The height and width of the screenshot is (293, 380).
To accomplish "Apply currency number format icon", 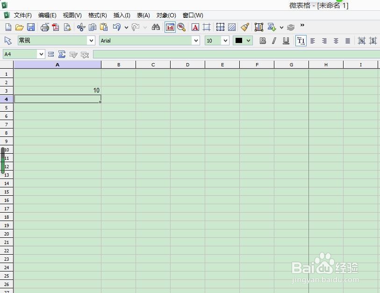I will pos(373,41).
